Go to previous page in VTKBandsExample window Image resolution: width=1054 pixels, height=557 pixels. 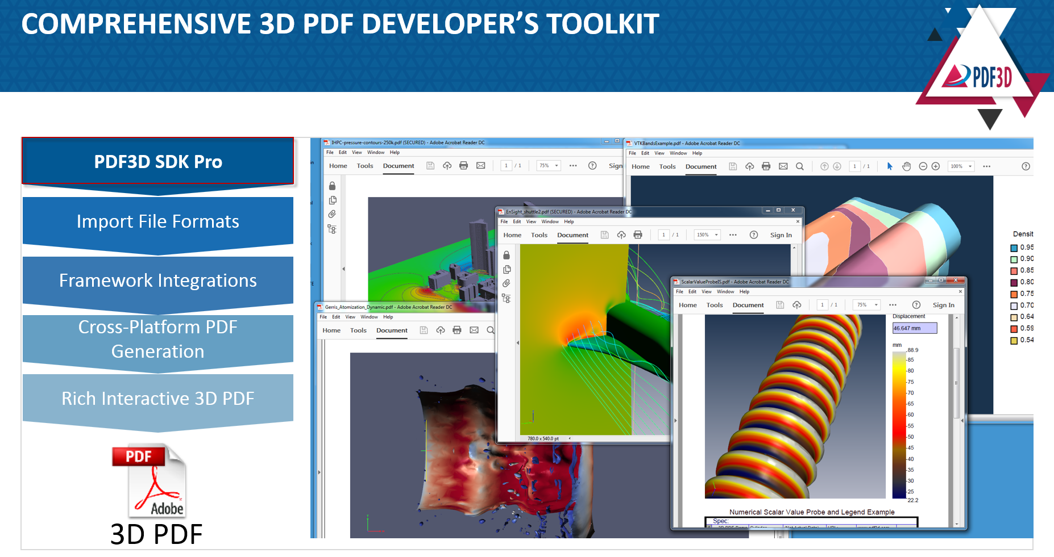point(824,166)
